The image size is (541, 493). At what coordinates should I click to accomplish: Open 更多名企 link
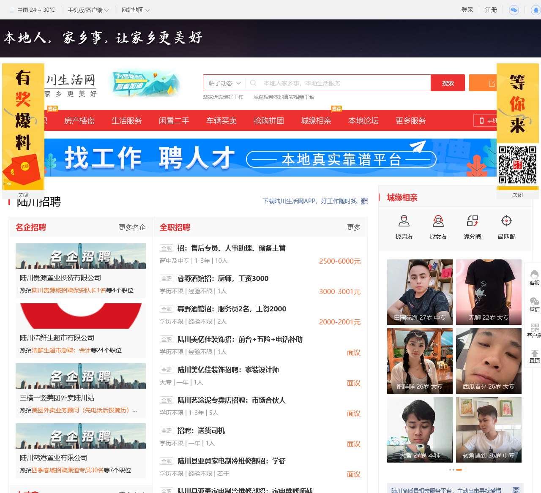[132, 227]
